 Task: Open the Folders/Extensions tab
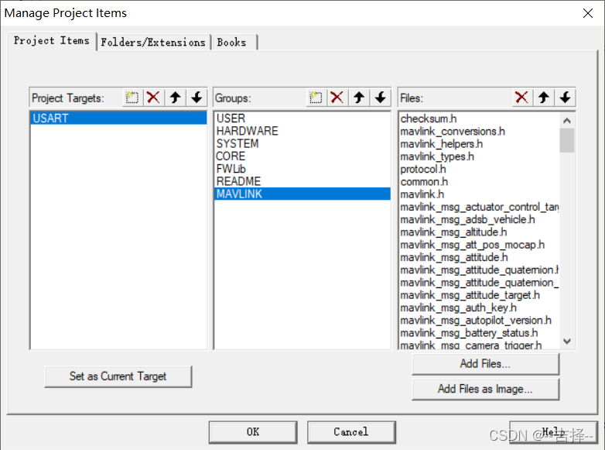click(x=153, y=42)
